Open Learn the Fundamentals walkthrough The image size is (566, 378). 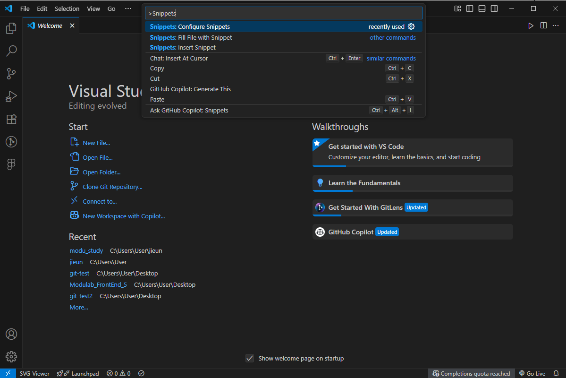click(x=412, y=183)
